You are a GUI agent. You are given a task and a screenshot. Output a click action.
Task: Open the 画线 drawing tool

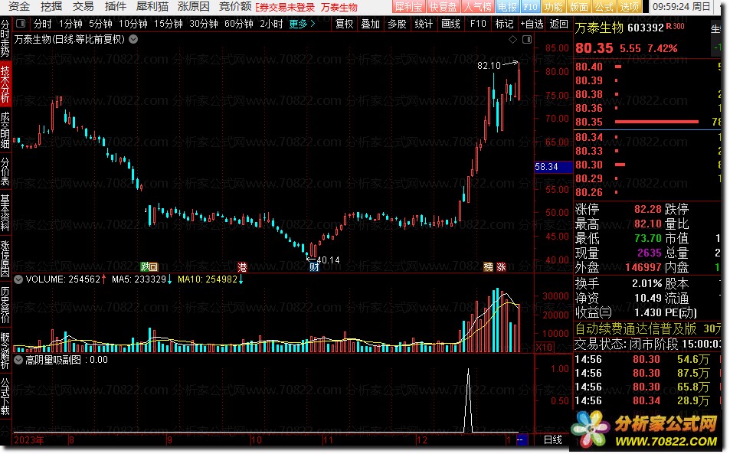[450, 24]
